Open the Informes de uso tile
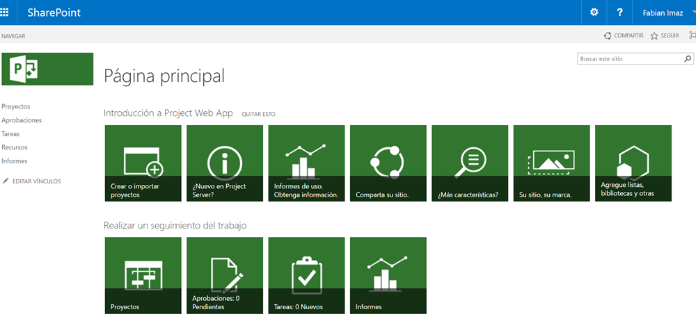 click(307, 163)
